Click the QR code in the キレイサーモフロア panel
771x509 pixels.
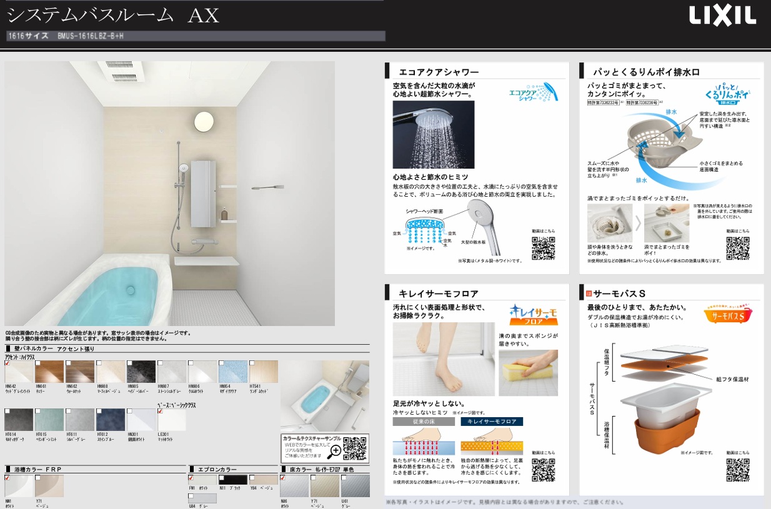(543, 470)
